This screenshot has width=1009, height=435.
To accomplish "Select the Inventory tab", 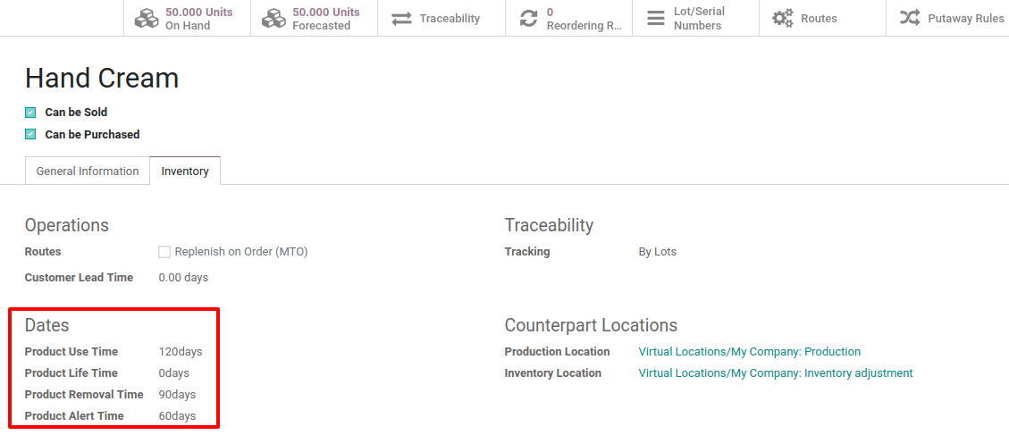I will pyautogui.click(x=185, y=171).
